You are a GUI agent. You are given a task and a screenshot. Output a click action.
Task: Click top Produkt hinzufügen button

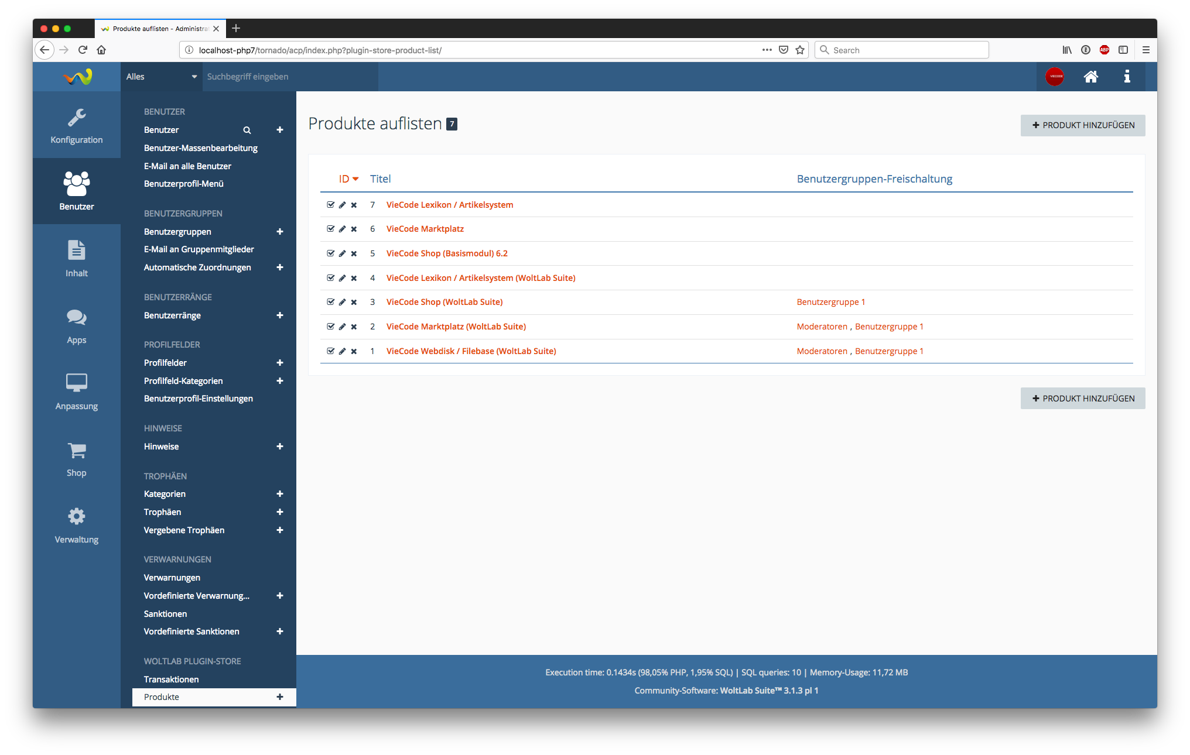coord(1082,125)
